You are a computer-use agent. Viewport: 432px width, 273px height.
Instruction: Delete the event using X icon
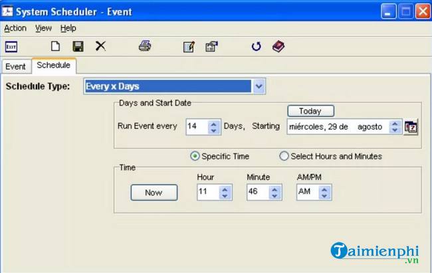coord(100,46)
